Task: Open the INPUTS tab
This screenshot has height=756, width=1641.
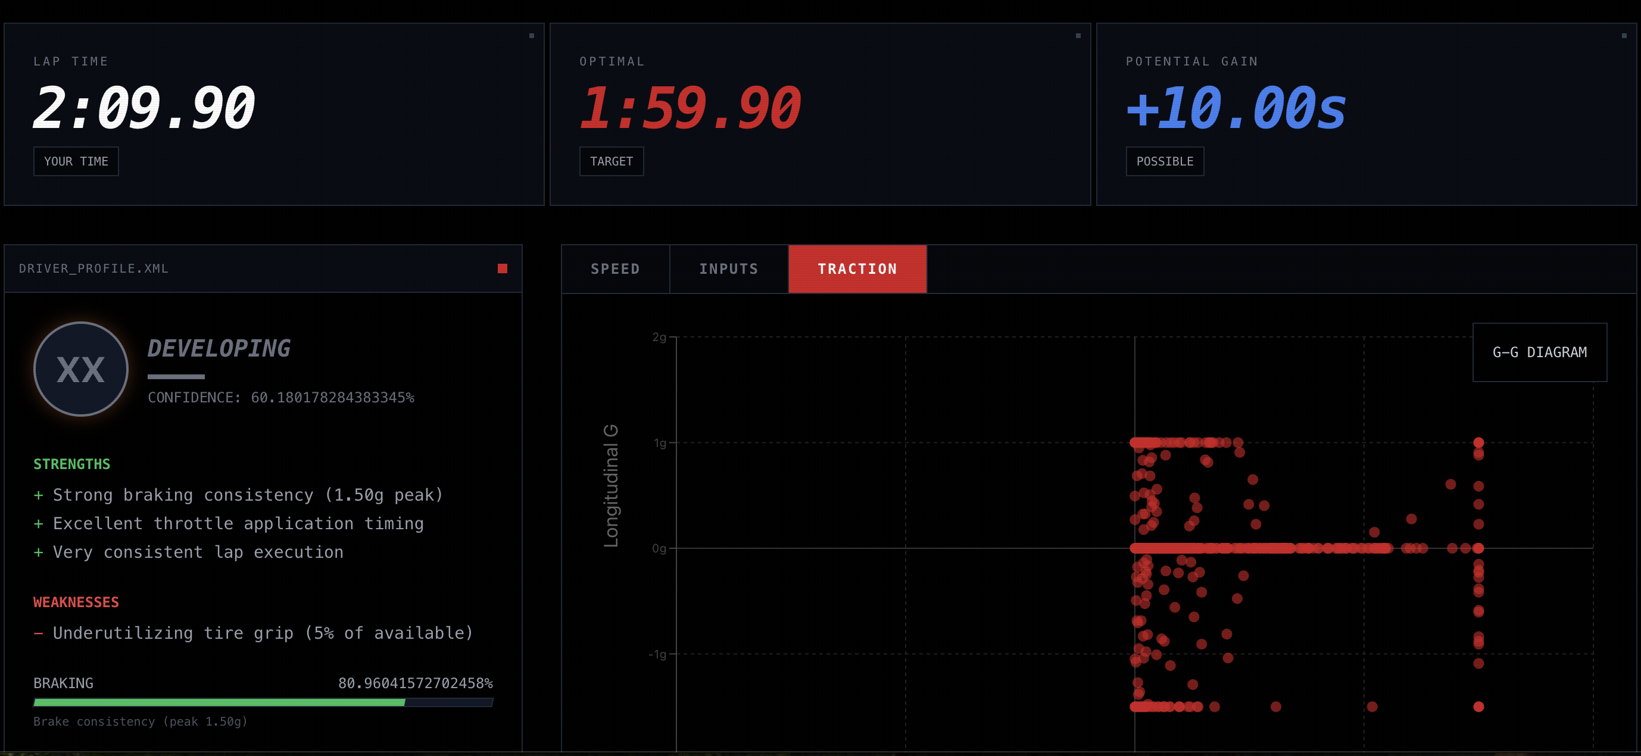Action: coord(729,269)
